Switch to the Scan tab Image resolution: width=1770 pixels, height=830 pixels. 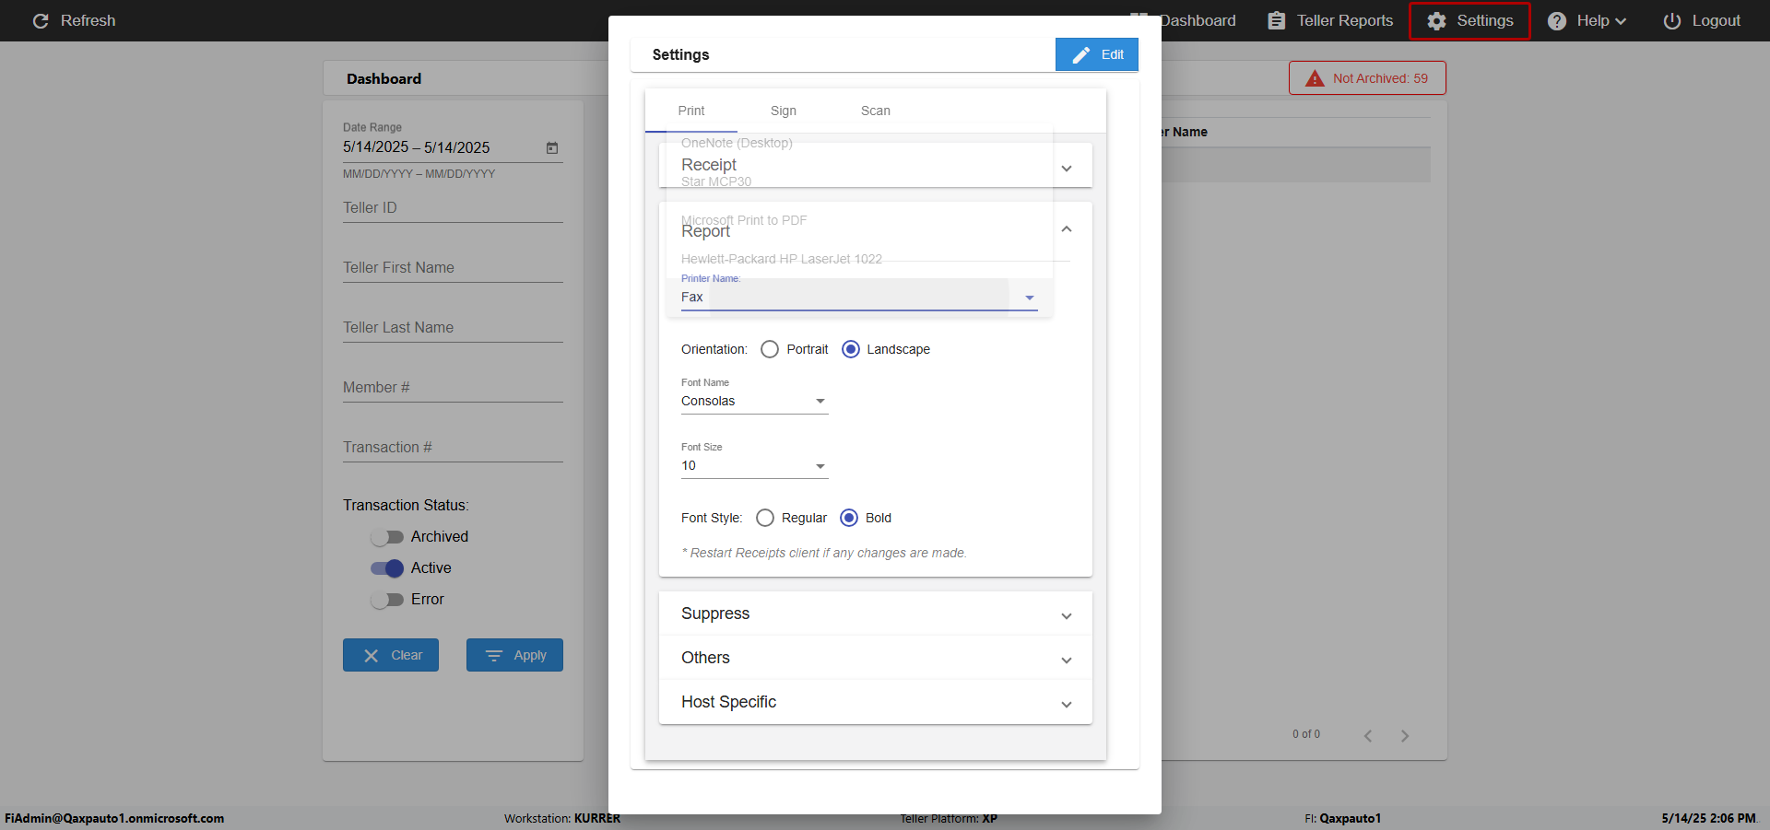coord(875,111)
